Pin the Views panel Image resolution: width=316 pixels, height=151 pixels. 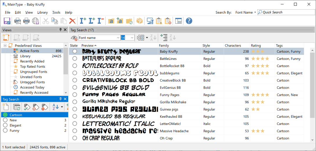(60, 30)
